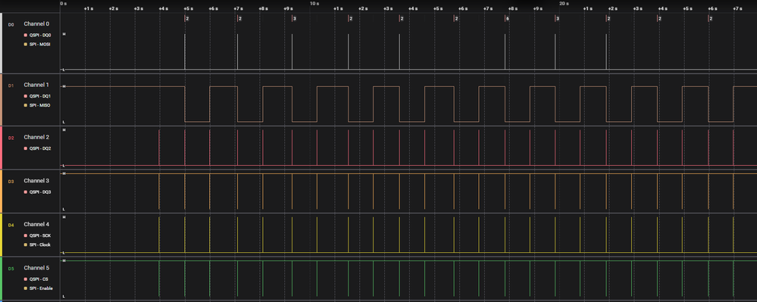This screenshot has height=302, width=757.
Task: Click the red color bar of Channel 2
Action: click(x=1, y=148)
